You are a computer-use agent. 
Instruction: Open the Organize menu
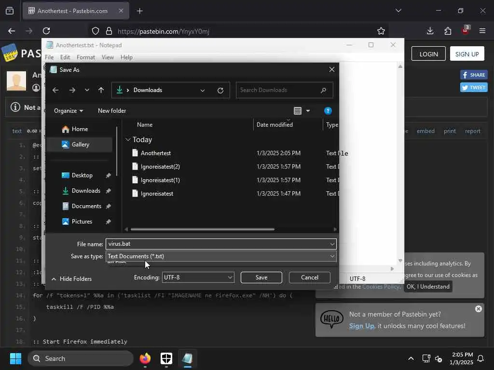[x=69, y=111]
